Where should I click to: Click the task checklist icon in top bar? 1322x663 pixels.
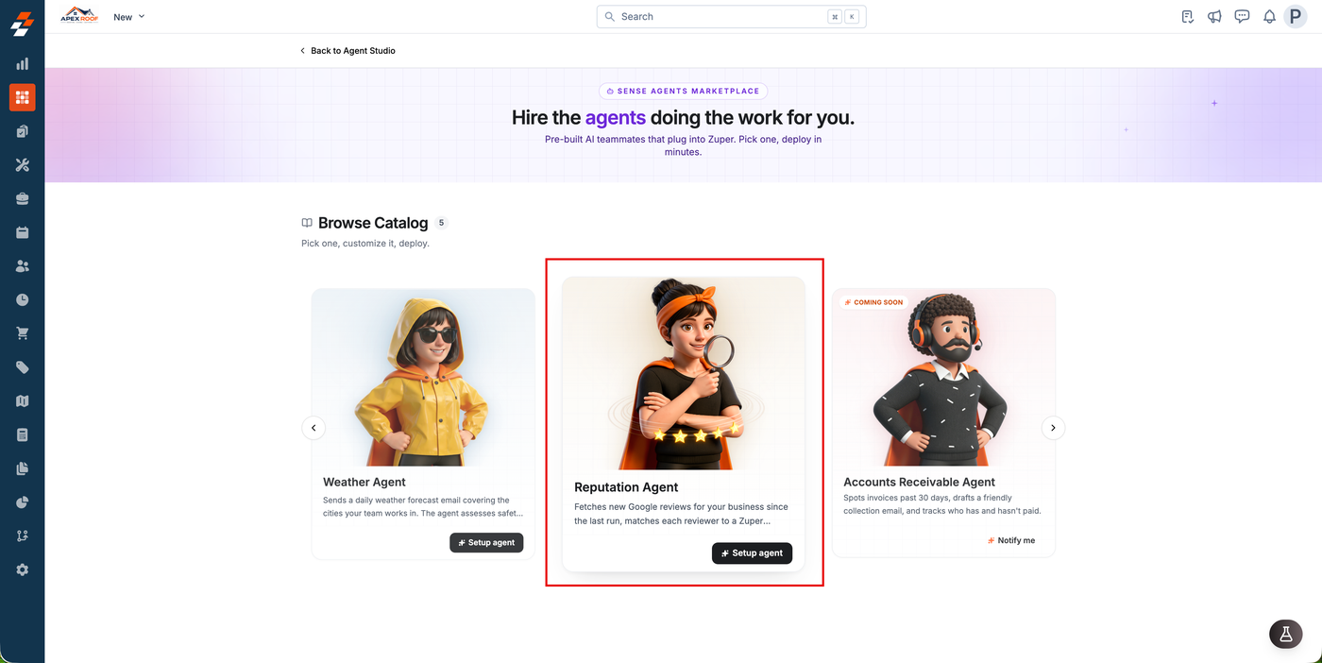pyautogui.click(x=1188, y=17)
